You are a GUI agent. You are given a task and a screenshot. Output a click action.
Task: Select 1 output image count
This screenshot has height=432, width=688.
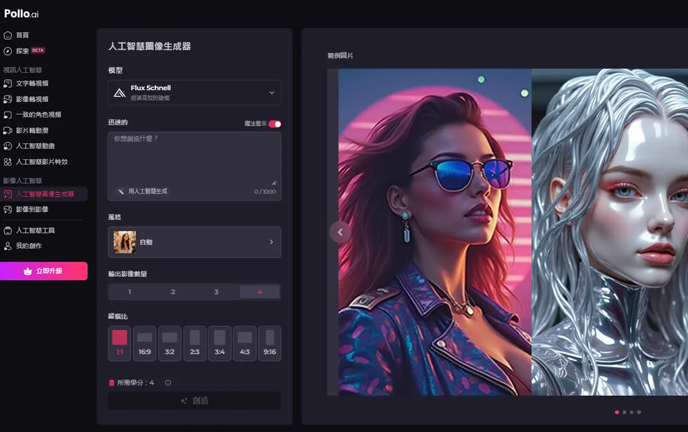point(130,292)
